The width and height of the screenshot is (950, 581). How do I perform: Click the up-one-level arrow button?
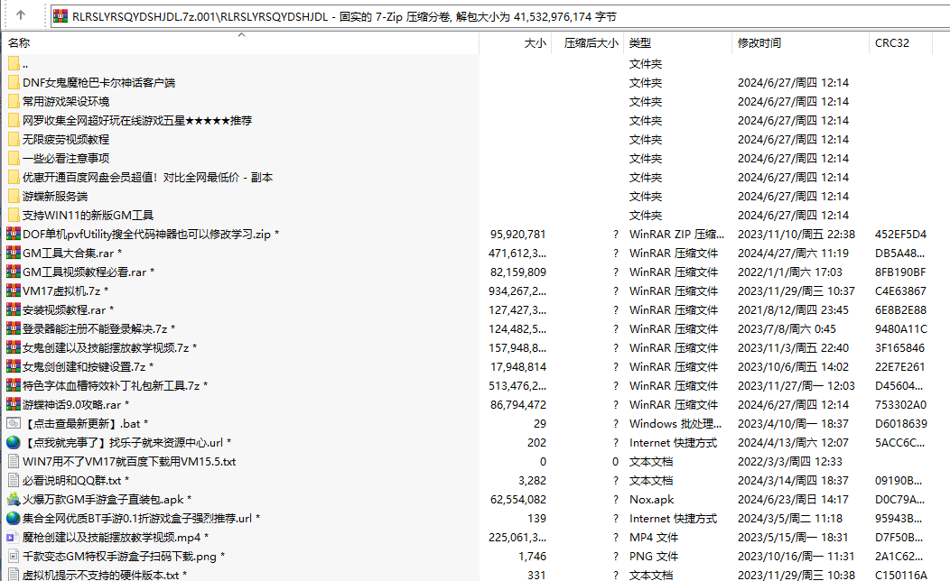point(21,15)
